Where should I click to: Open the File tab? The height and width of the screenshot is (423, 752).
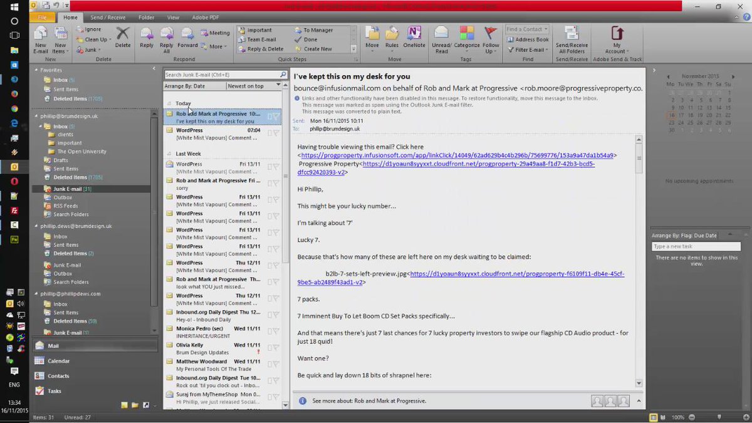pyautogui.click(x=43, y=18)
